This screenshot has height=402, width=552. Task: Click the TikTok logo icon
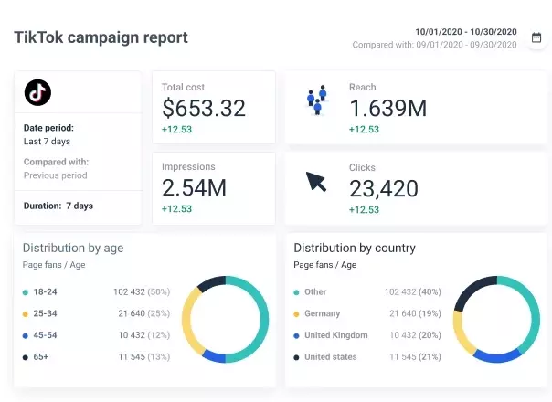pos(37,92)
